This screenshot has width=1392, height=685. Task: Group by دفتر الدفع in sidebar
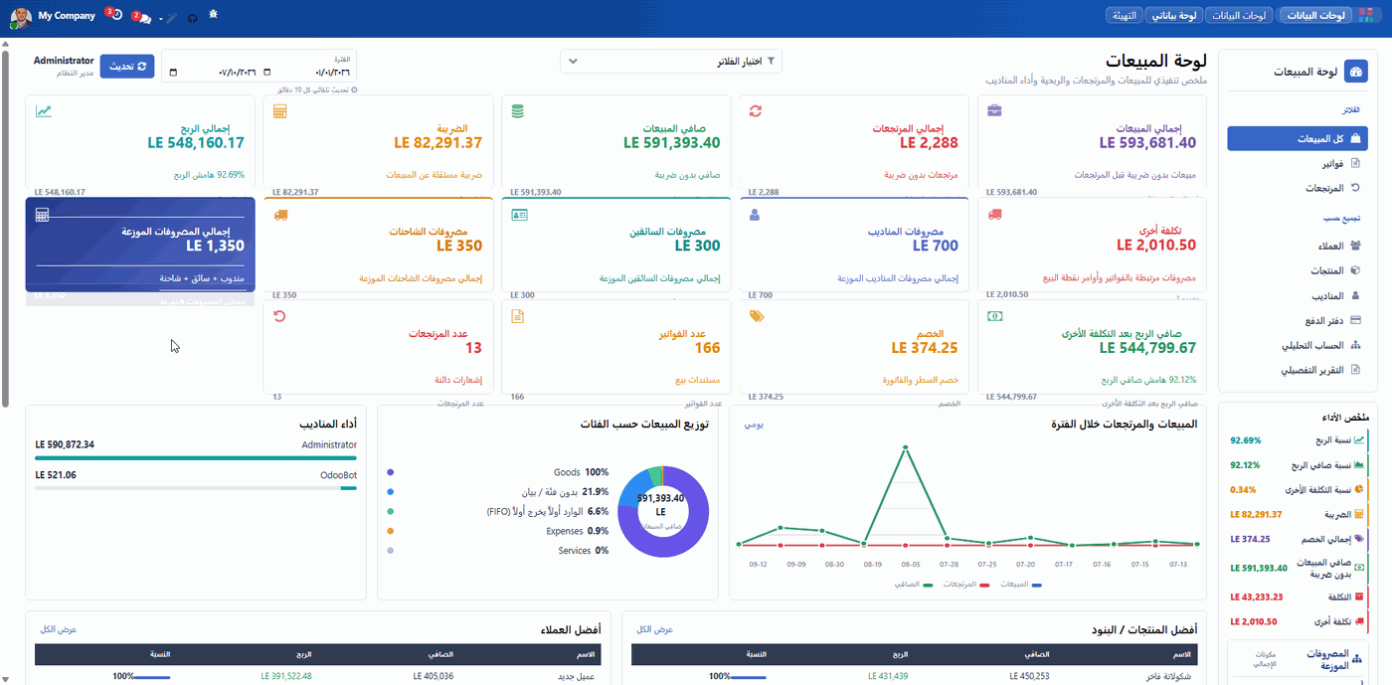[x=1298, y=320]
